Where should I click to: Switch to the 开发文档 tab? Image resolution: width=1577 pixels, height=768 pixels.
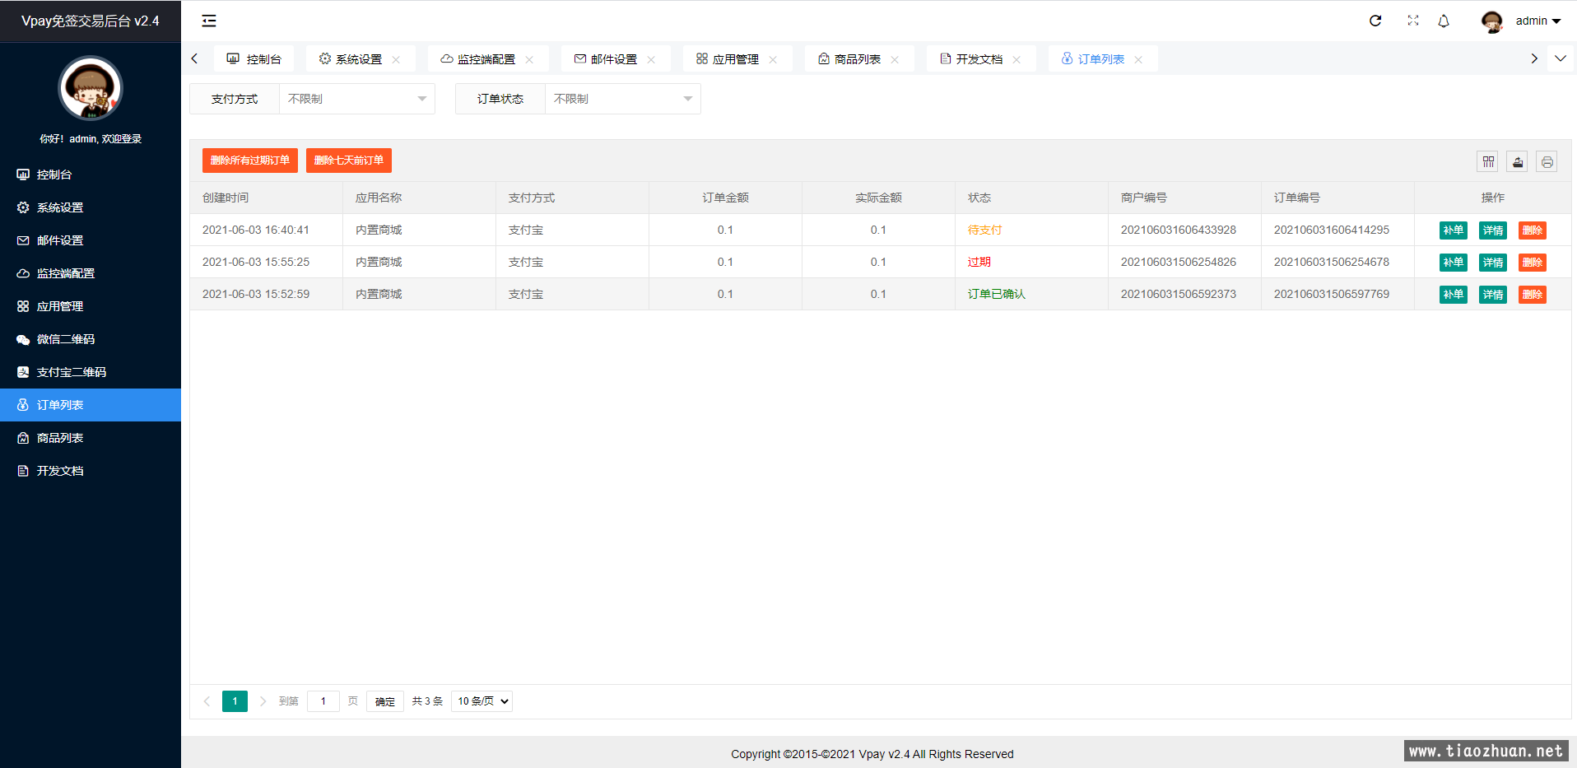coord(979,59)
